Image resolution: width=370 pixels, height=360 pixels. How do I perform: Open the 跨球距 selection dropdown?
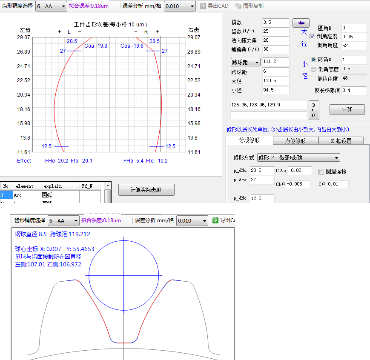[246, 62]
